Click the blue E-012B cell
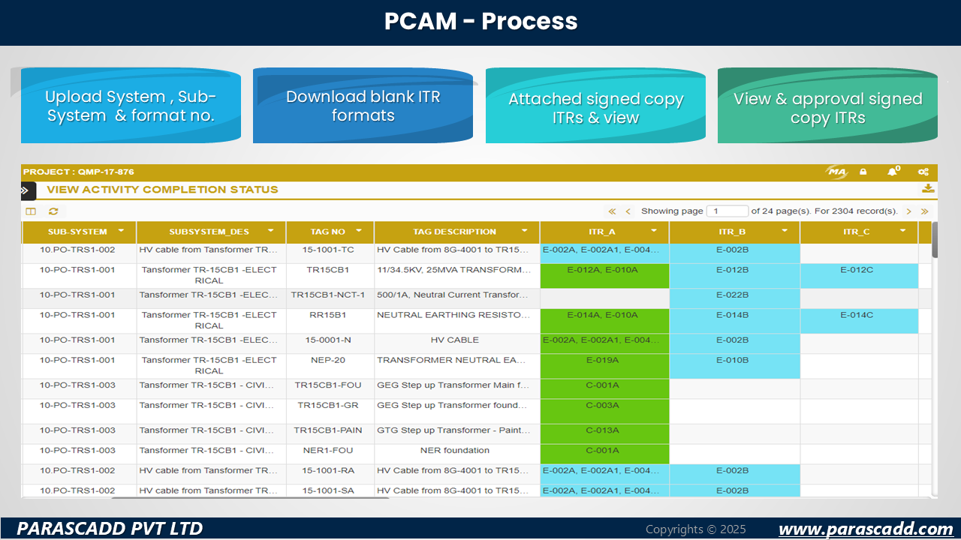Viewport: 961px width, 540px height. tap(734, 275)
